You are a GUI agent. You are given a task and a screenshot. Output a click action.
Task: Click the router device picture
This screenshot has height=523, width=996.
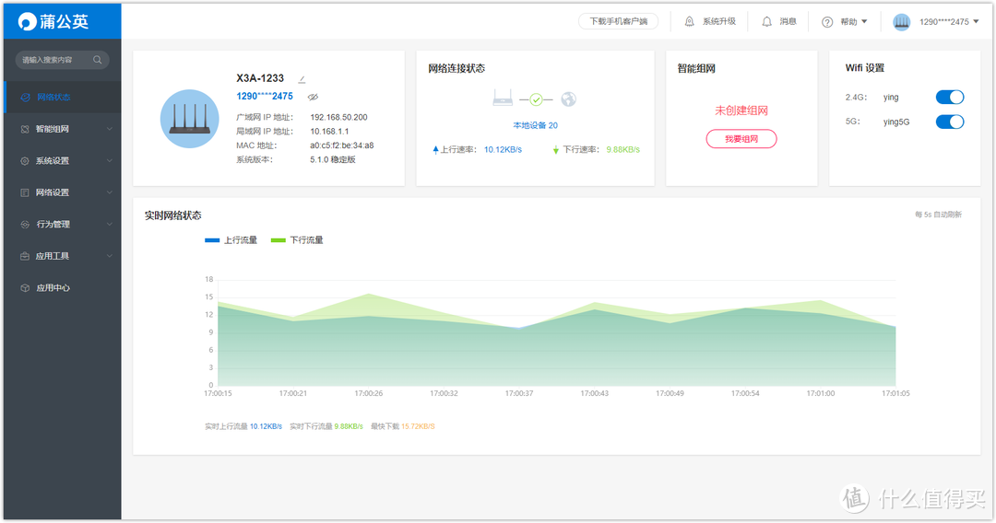click(190, 119)
